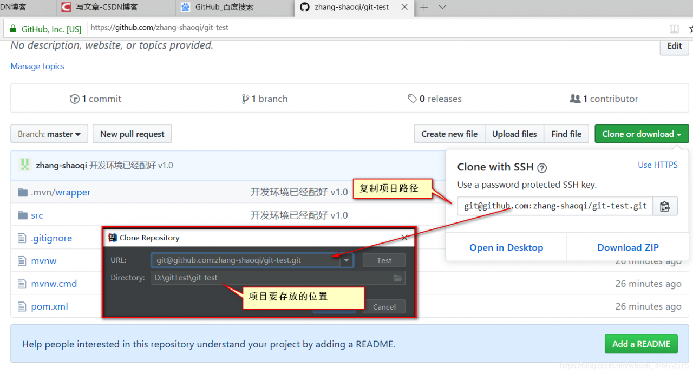
Task: Open the .gitignore file link
Action: [x=51, y=238]
